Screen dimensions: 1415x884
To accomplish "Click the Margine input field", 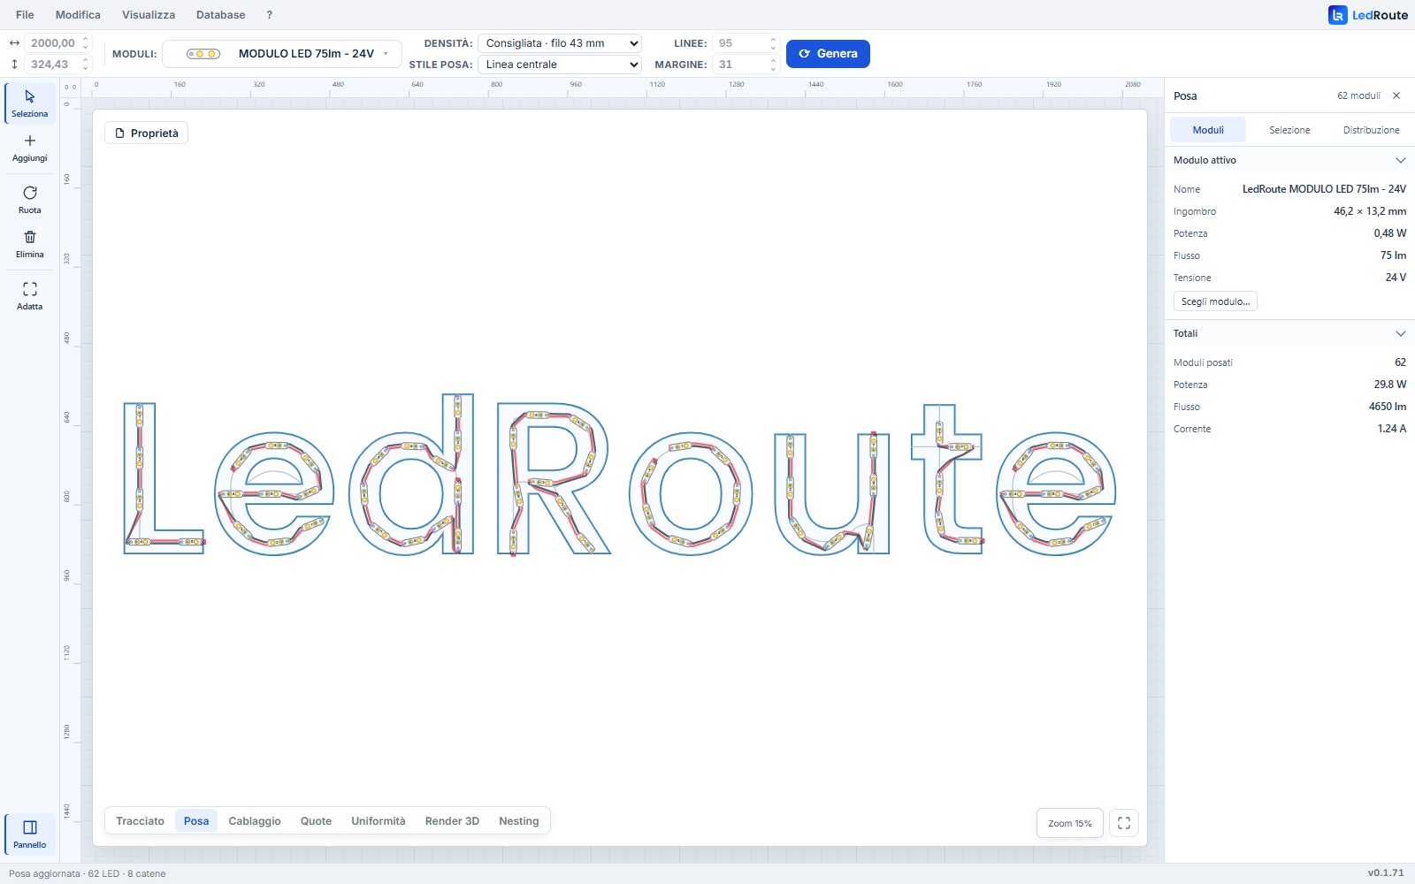I will tap(746, 65).
